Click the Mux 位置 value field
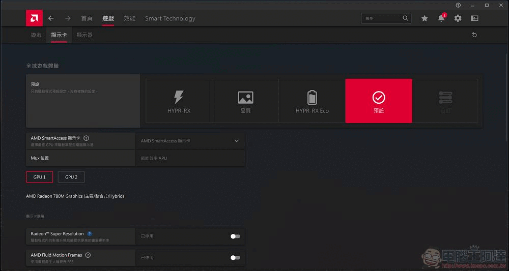The height and width of the screenshot is (271, 509). click(190, 158)
